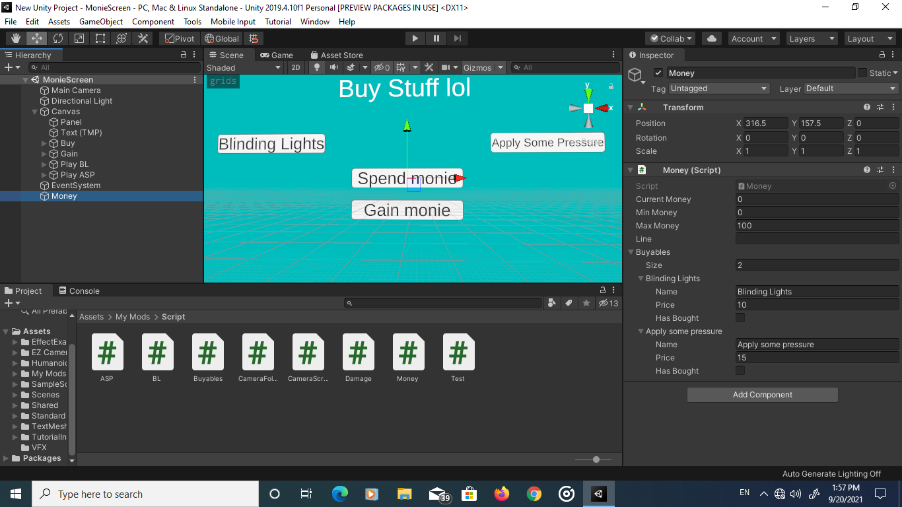Lock the Inspector panel
The image size is (902, 507).
(882, 55)
